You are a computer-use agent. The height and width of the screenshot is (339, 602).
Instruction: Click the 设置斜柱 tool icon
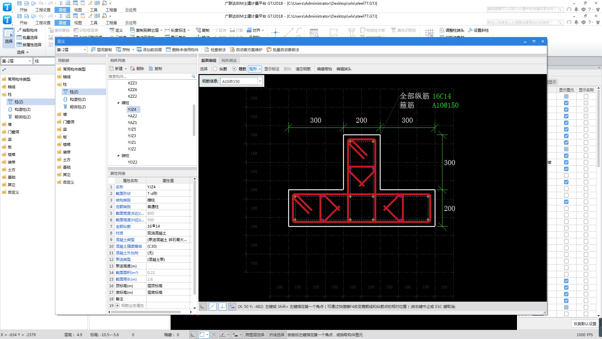[470, 30]
